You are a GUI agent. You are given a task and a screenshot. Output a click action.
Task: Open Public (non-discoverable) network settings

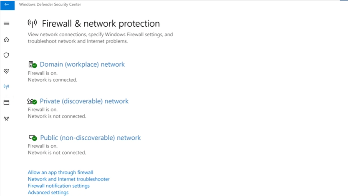click(90, 138)
